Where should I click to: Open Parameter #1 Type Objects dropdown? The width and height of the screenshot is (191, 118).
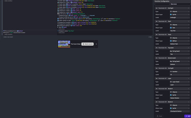tap(180, 12)
